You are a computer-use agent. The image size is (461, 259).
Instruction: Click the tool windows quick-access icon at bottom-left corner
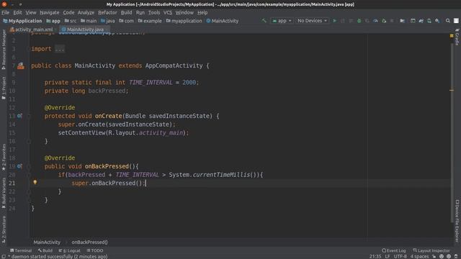[4, 256]
